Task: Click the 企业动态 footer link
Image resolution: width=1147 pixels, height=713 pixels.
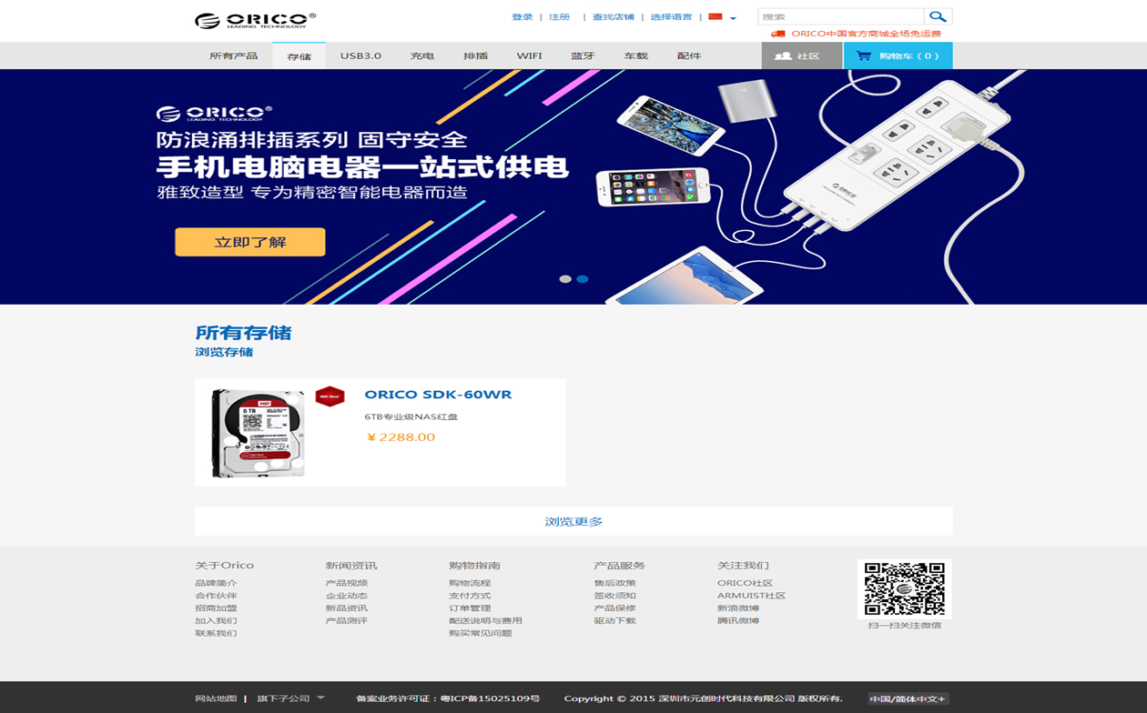Action: tap(347, 596)
